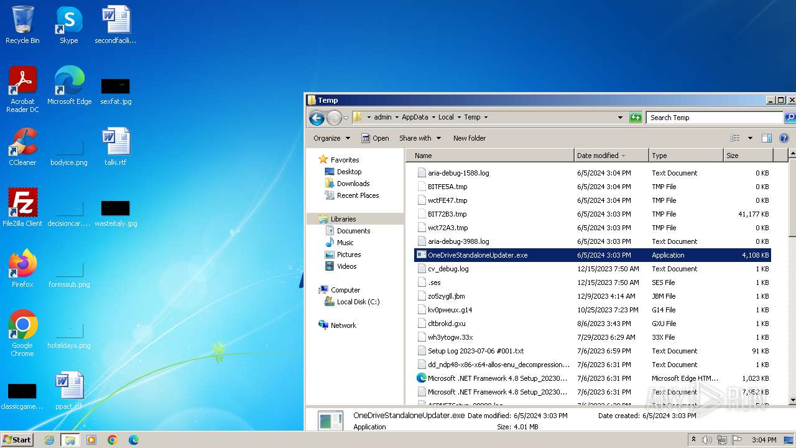Select the wh3ytogw.33x file
Image resolution: width=796 pixels, height=448 pixels.
click(593, 337)
